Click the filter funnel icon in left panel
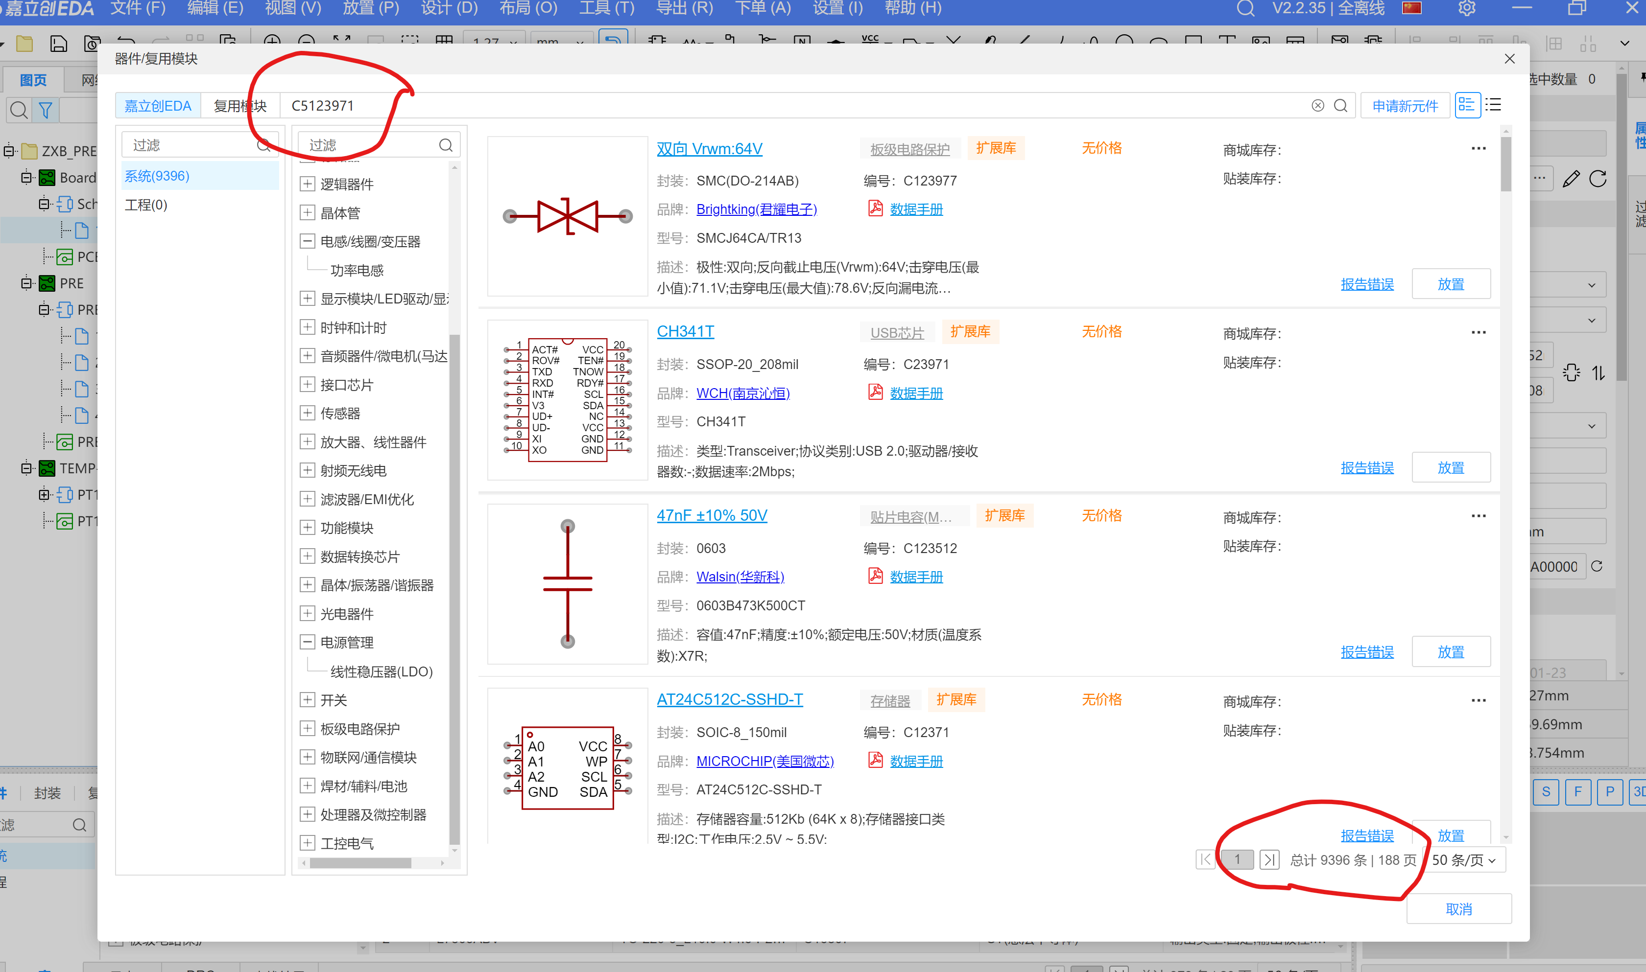The height and width of the screenshot is (972, 1646). [45, 110]
